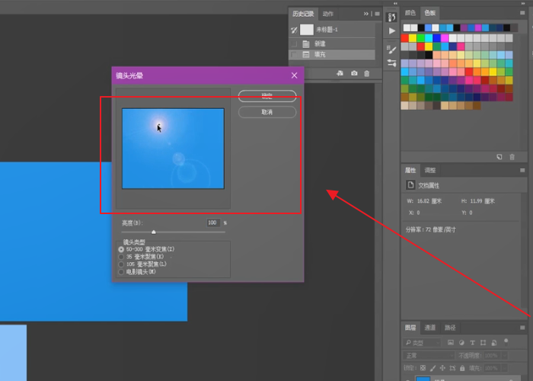Filter layers by pixel layers icon
The image size is (533, 381).
click(x=451, y=343)
